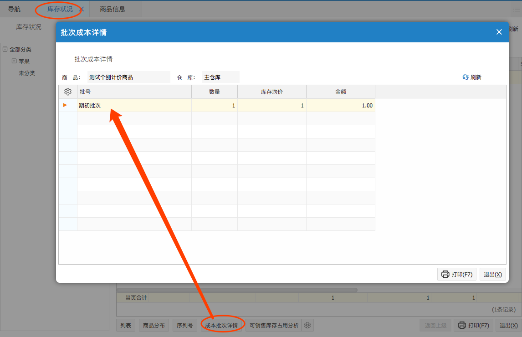Open the tab list menu icon at top right
The width and height of the screenshot is (522, 337).
(x=516, y=9)
